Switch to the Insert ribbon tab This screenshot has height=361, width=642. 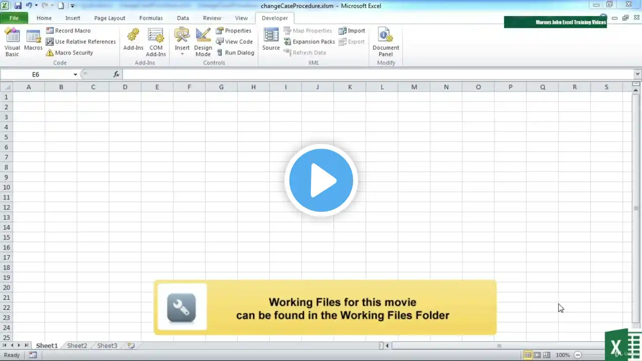click(x=73, y=18)
